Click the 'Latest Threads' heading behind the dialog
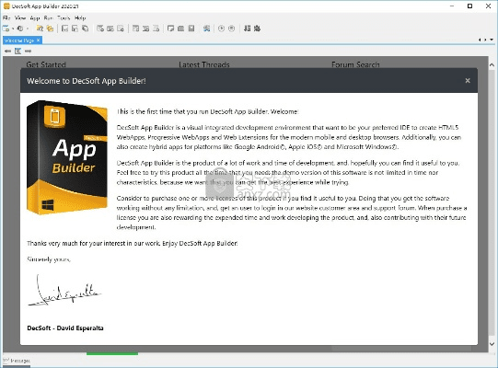Image resolution: width=498 pixels, height=368 pixels. (x=204, y=64)
